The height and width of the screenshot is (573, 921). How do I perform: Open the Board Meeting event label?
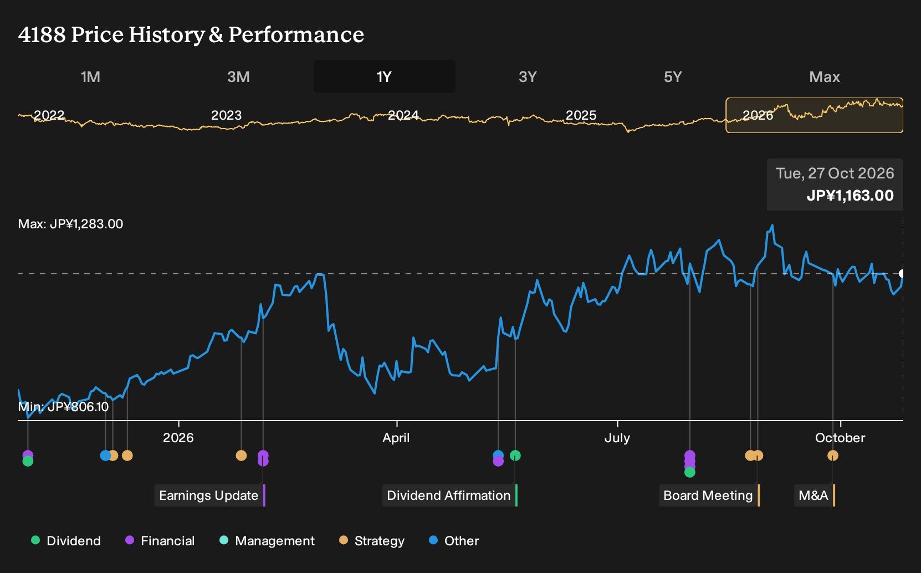click(709, 495)
